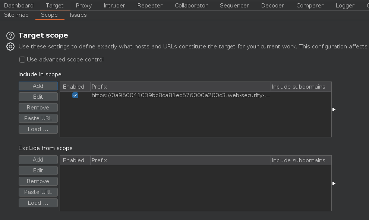Click Add under Exclude from scope

point(38,160)
